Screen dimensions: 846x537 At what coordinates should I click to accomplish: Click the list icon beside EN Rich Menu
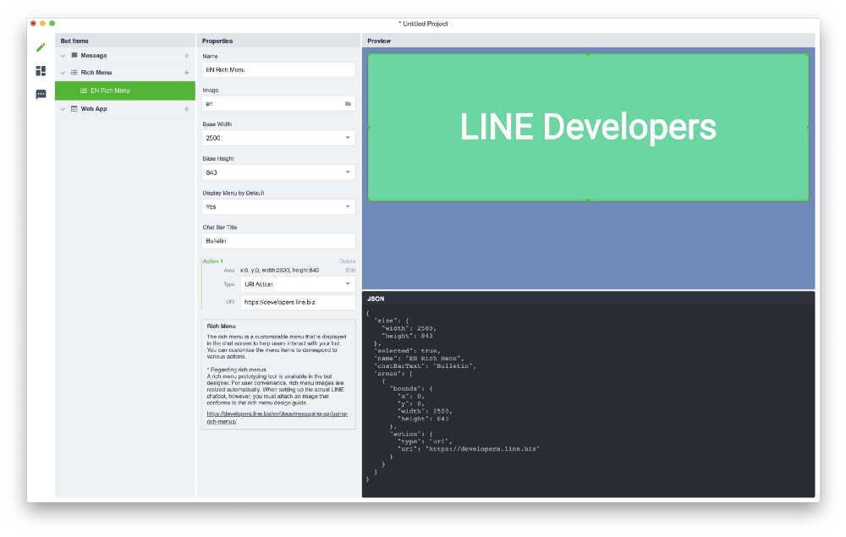[84, 90]
